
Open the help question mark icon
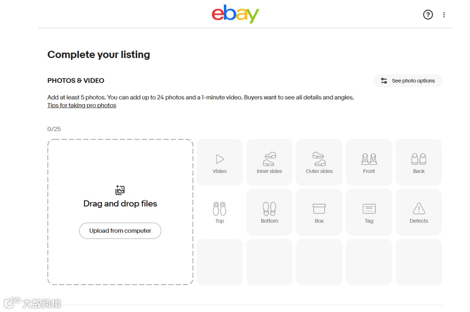coord(428,15)
